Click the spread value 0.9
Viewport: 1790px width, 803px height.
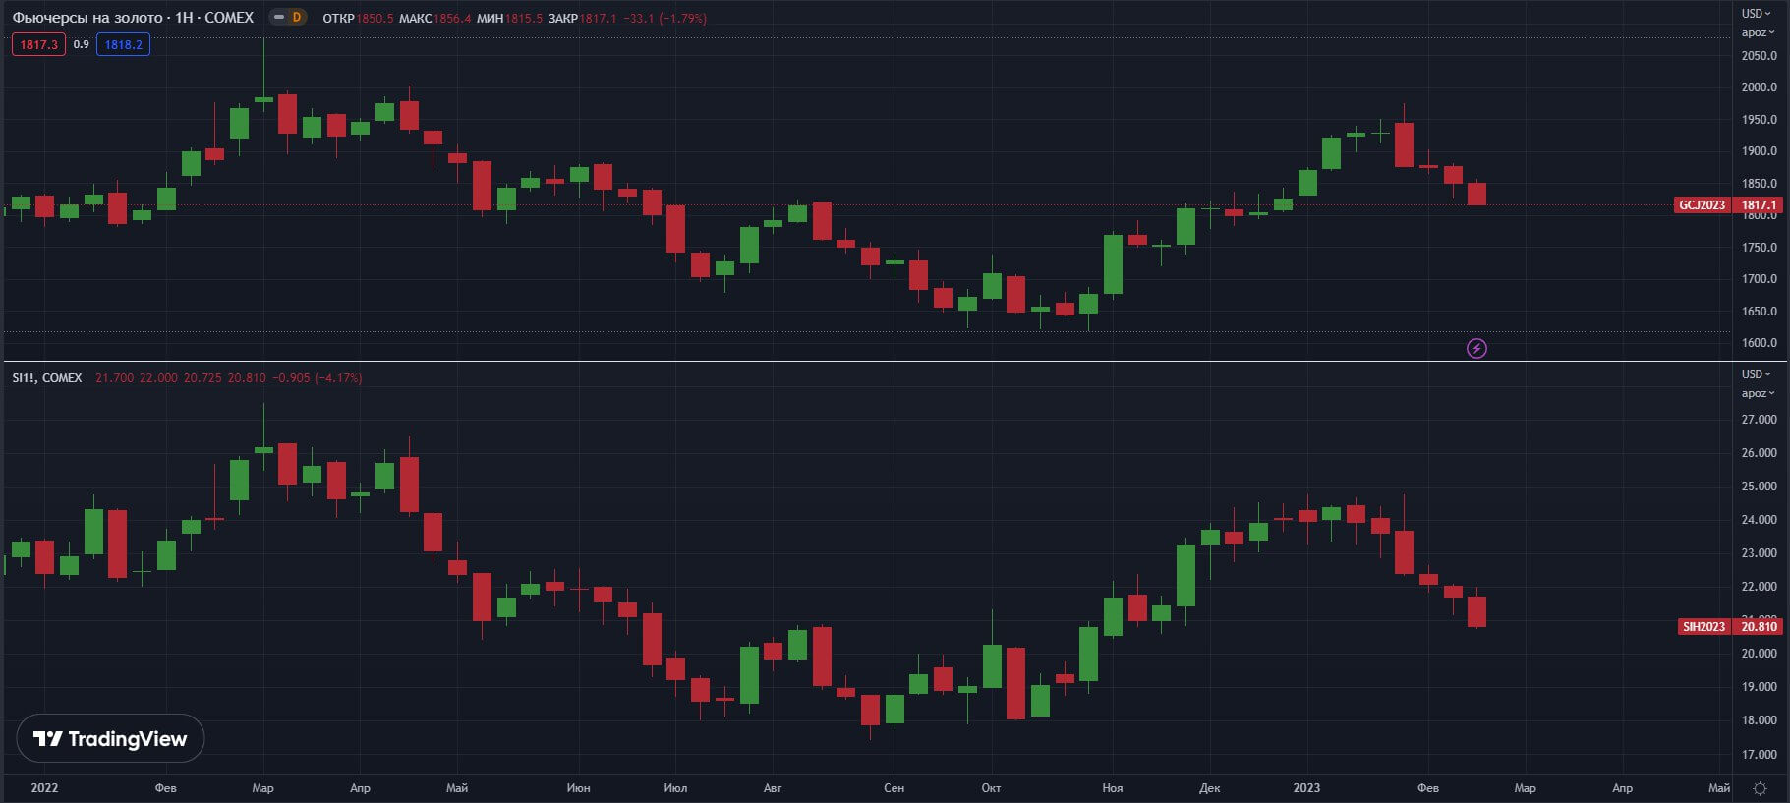[81, 44]
